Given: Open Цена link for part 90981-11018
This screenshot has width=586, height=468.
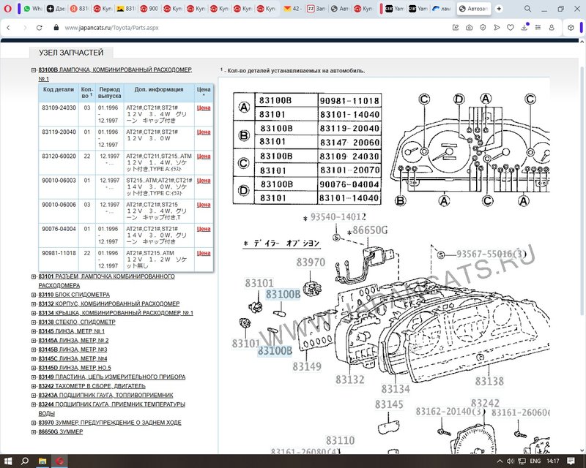Looking at the screenshot, I should coord(204,254).
